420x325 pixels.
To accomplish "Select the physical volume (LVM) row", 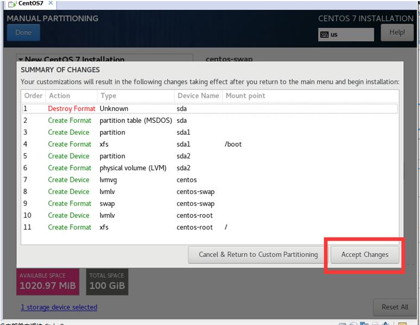I will point(210,168).
